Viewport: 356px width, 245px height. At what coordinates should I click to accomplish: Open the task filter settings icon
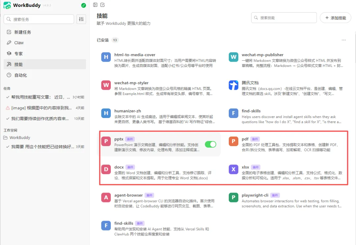click(x=81, y=19)
